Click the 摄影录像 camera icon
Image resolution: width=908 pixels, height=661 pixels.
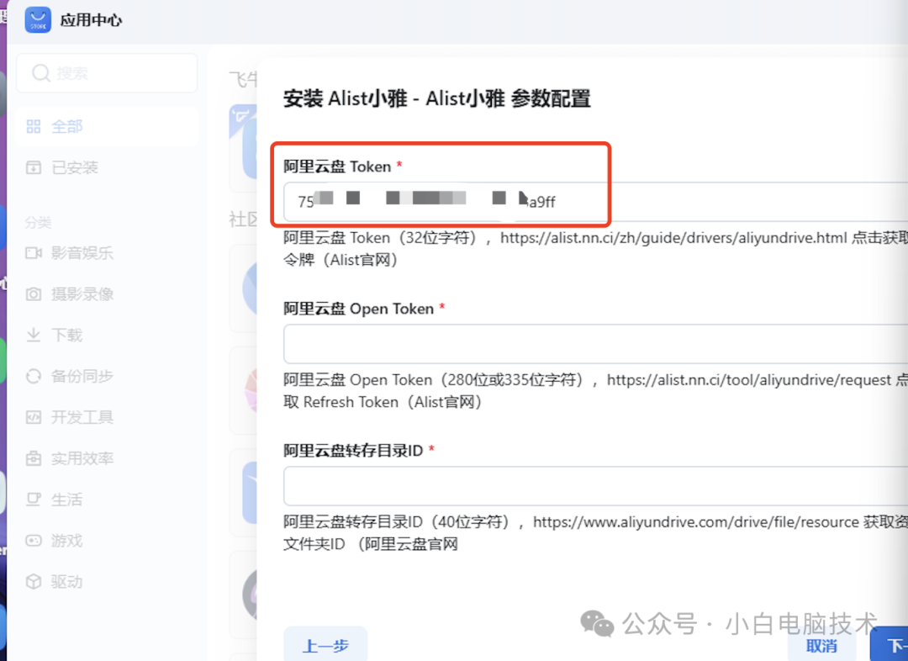[34, 293]
